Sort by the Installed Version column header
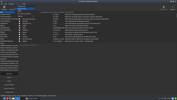The width and height of the screenshot is (177, 100). pyautogui.click(x=47, y=12)
